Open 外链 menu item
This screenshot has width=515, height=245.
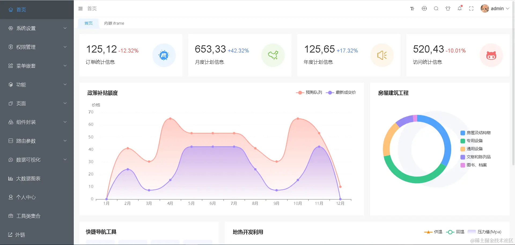[37, 235]
